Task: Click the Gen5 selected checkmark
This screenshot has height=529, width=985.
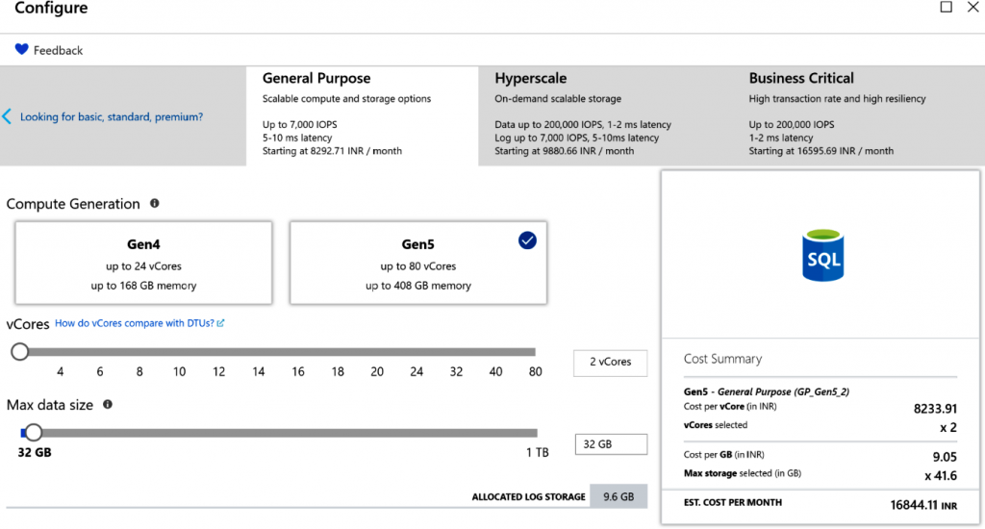Action: tap(527, 241)
